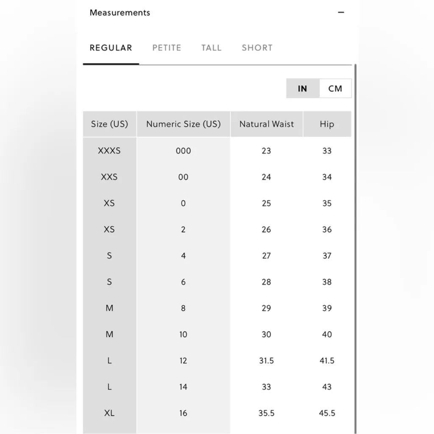
Task: Click the Hip column header
Action: pos(327,124)
